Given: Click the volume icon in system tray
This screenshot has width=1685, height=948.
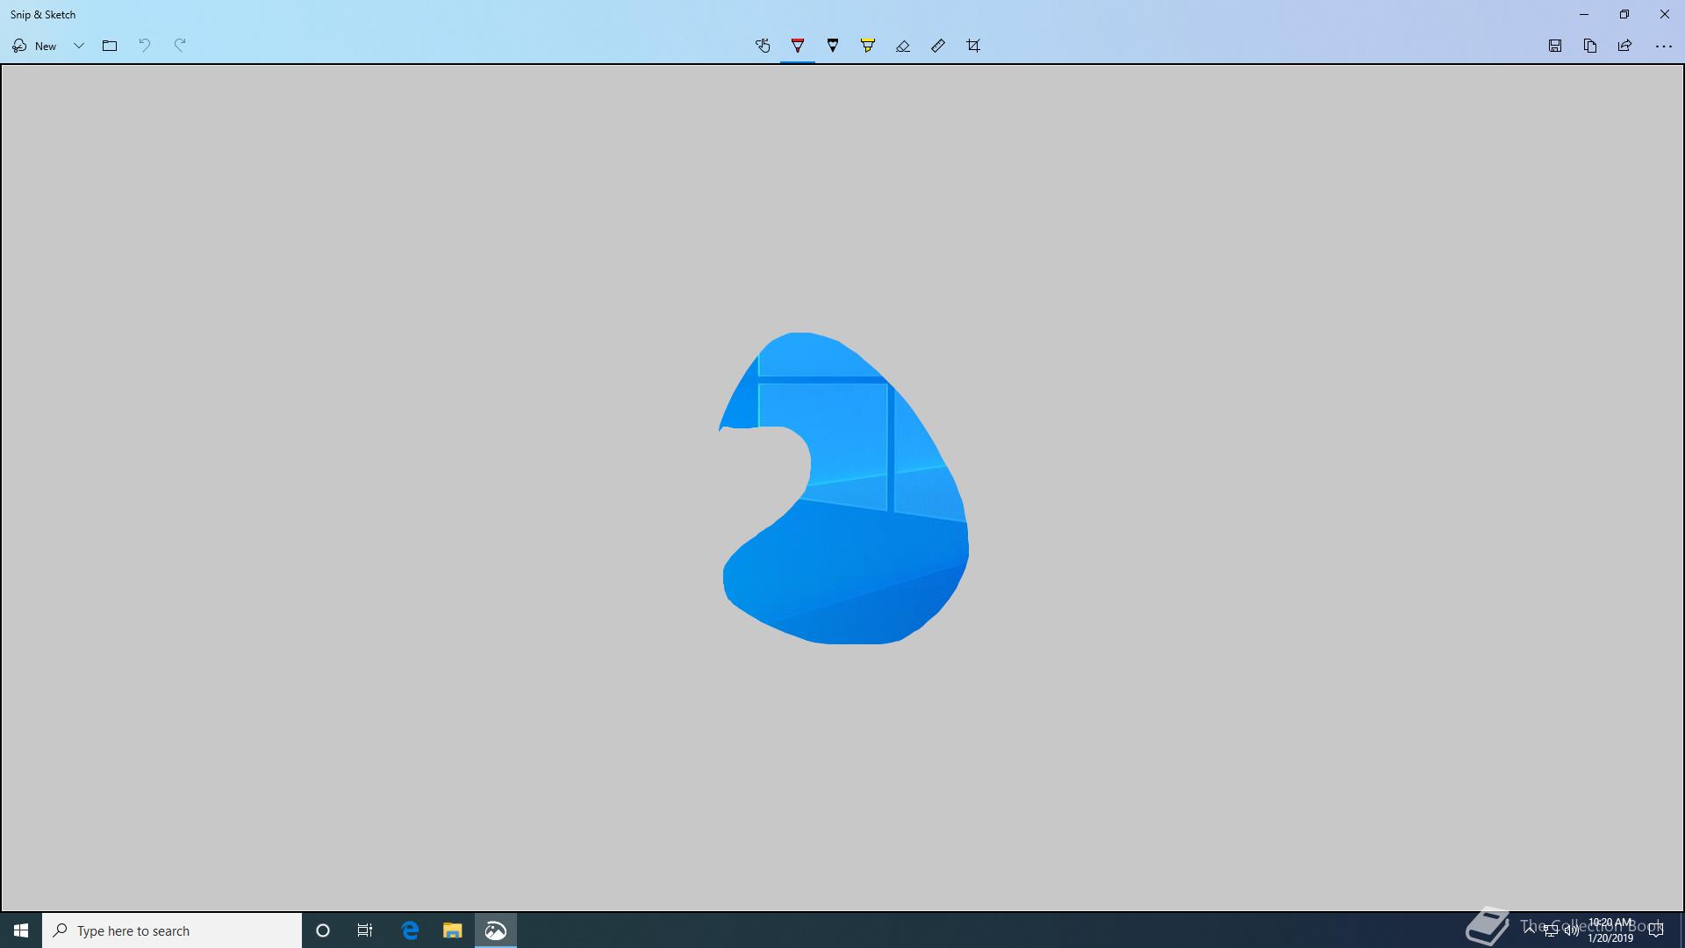Looking at the screenshot, I should [x=1571, y=930].
